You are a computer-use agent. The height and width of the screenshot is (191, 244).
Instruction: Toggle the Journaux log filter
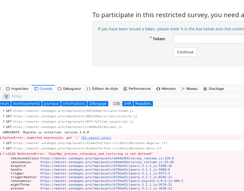(51, 104)
